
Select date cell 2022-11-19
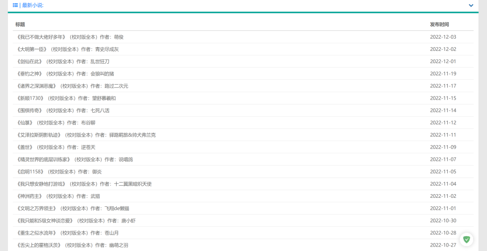coord(443,73)
